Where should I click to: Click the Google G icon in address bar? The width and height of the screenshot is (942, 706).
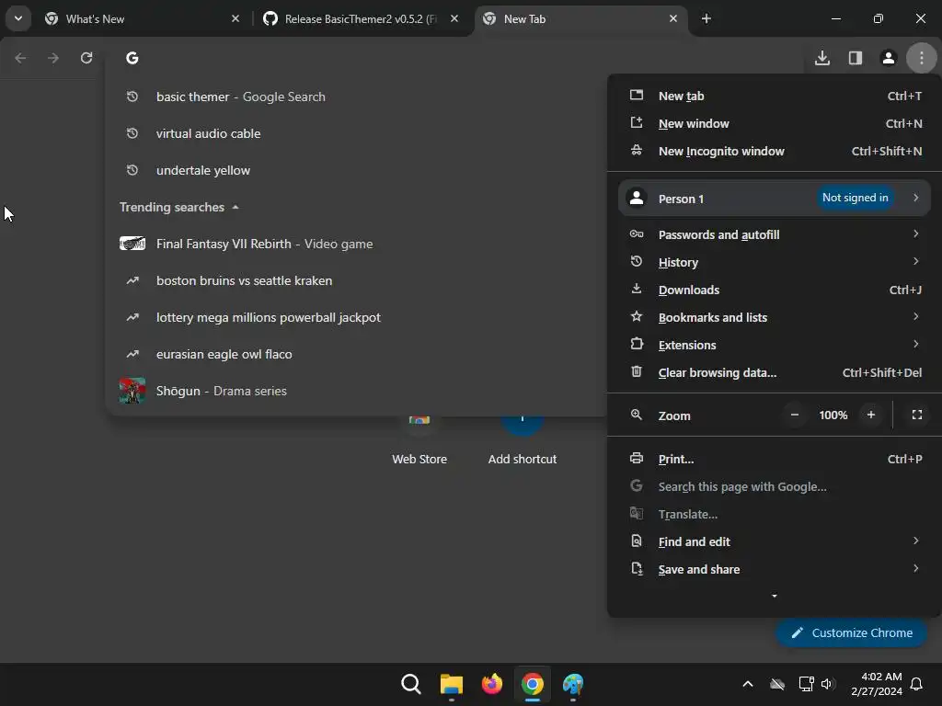click(x=132, y=58)
